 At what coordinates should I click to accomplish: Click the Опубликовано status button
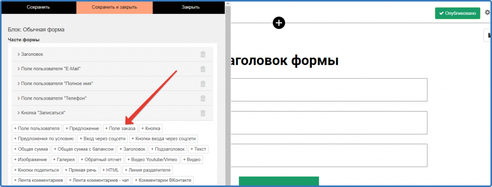point(457,13)
